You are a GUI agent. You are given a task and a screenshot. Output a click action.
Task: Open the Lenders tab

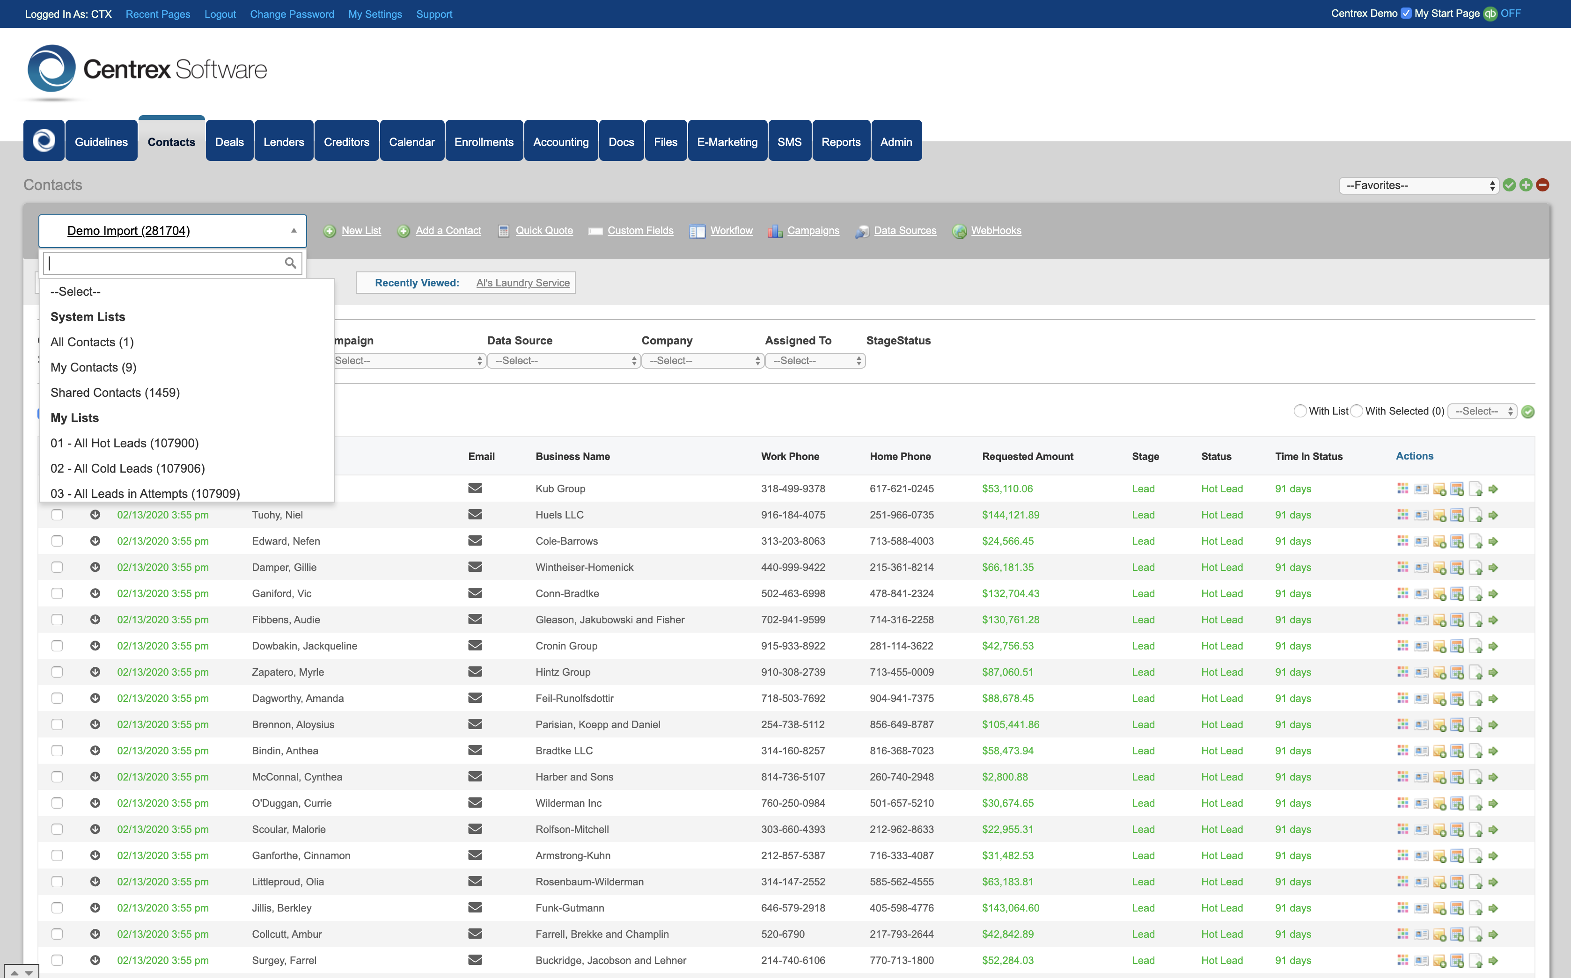[x=284, y=141]
